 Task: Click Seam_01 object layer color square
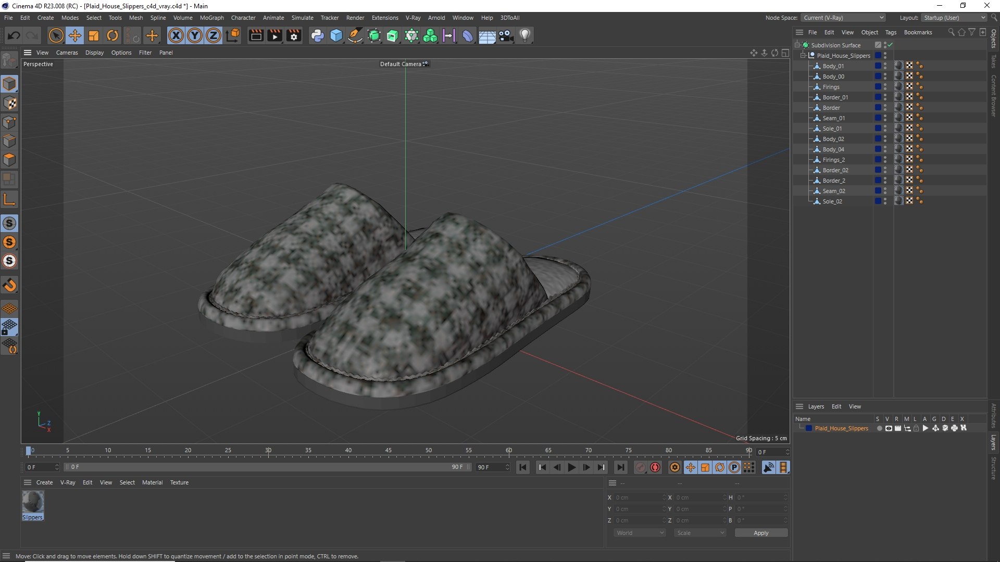pyautogui.click(x=878, y=118)
